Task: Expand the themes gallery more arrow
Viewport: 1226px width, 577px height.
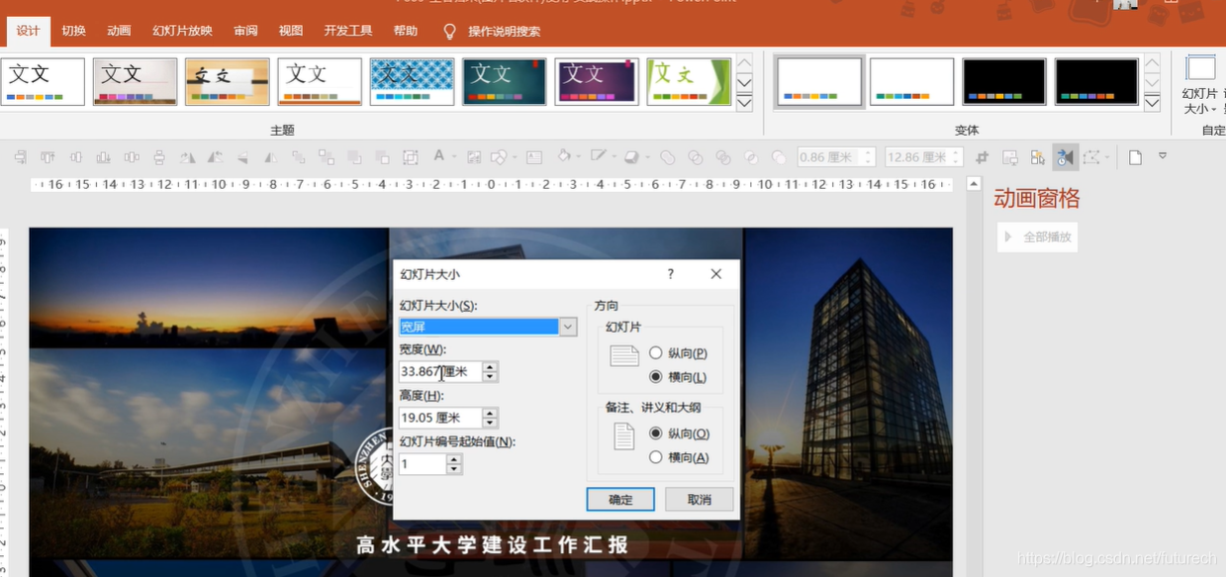Action: point(744,102)
